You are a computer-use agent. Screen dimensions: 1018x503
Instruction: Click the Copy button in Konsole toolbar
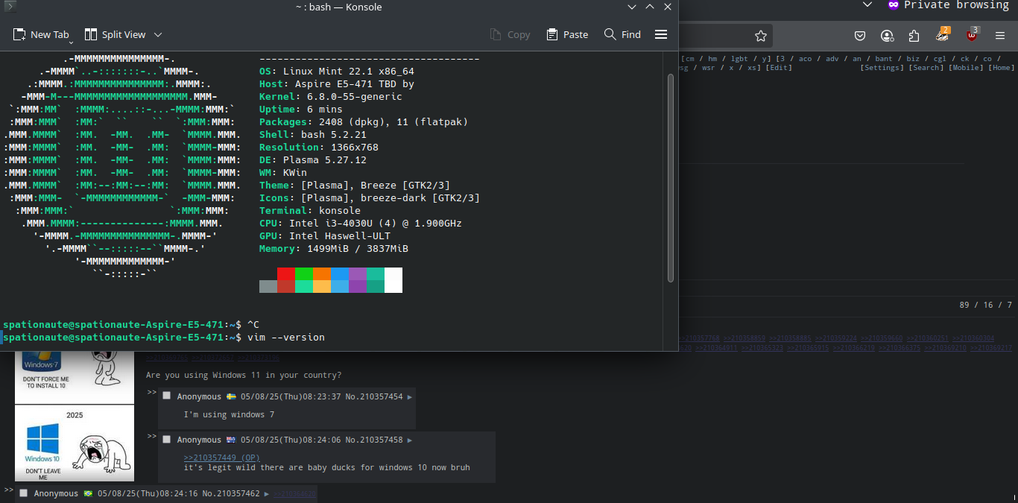[510, 34]
